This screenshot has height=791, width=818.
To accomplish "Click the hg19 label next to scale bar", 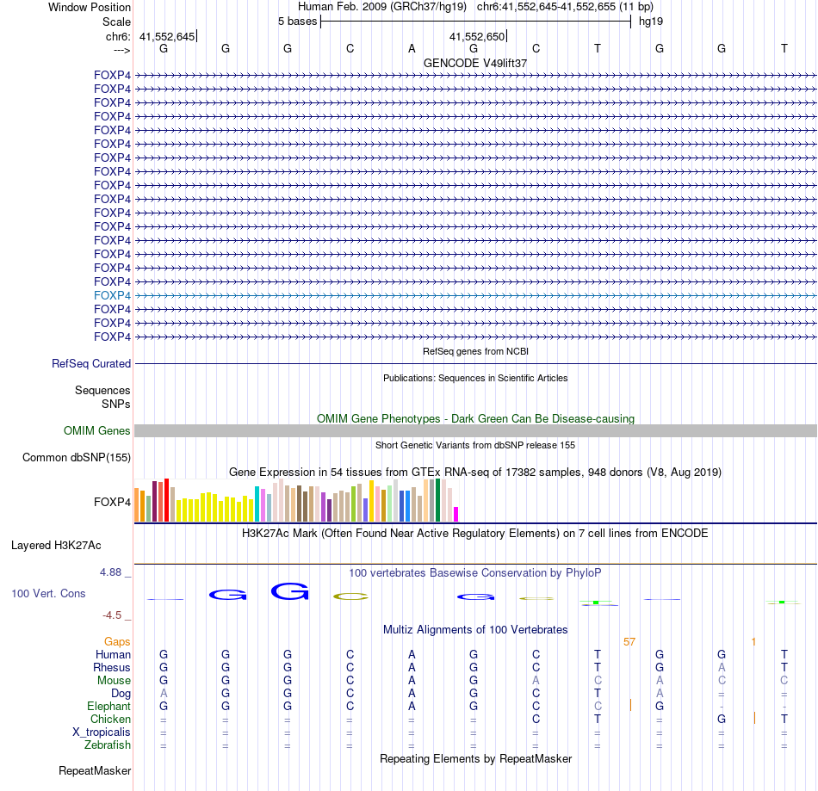I will 651,22.
